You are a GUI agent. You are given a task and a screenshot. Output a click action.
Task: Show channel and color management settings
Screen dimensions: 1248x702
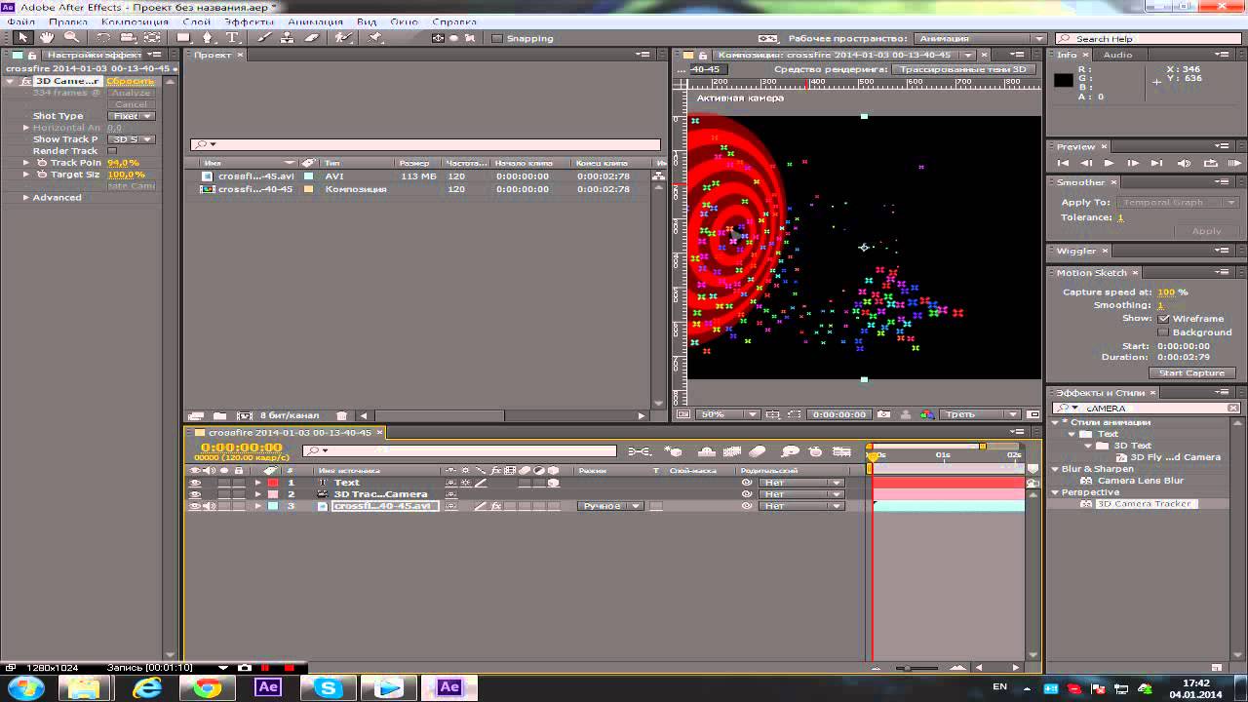[x=927, y=414]
